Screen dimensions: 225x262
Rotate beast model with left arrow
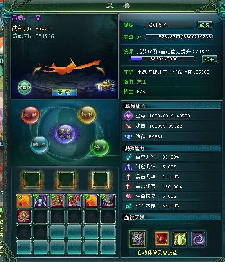pyautogui.click(x=36, y=70)
